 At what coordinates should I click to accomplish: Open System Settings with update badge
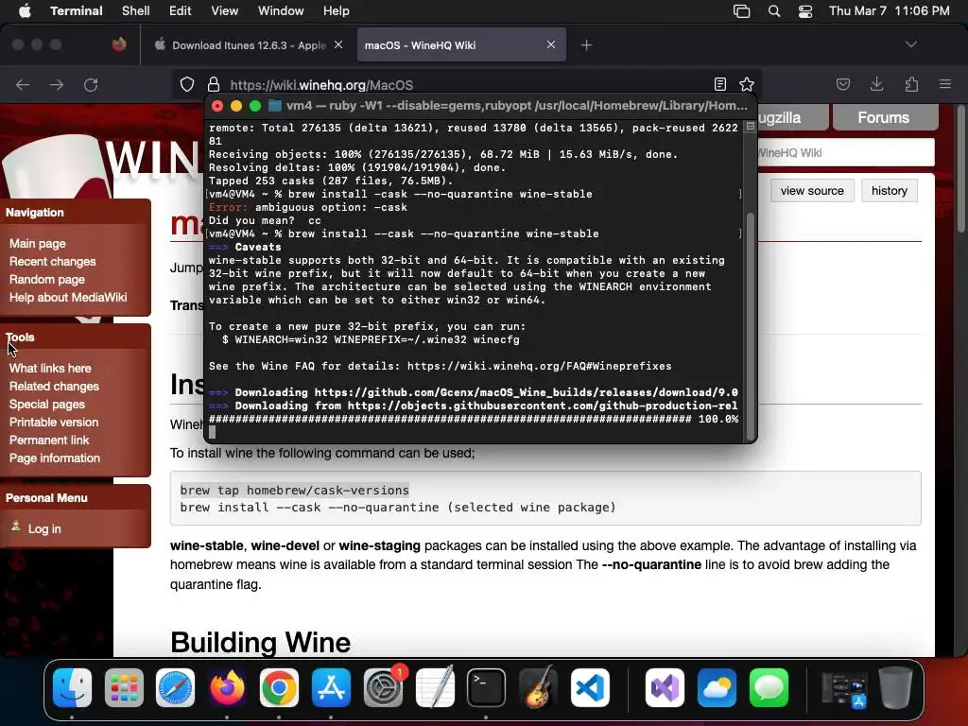pos(384,688)
